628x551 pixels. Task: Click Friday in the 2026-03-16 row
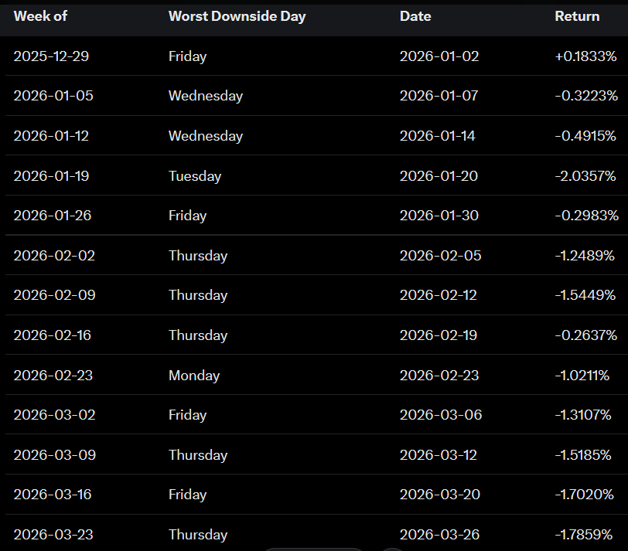(x=188, y=494)
